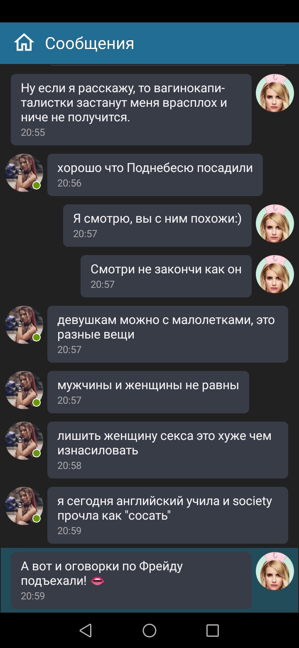Open avatar next to 'девушкам можно' message
Viewport: 299px width, 648px height.
tap(24, 325)
